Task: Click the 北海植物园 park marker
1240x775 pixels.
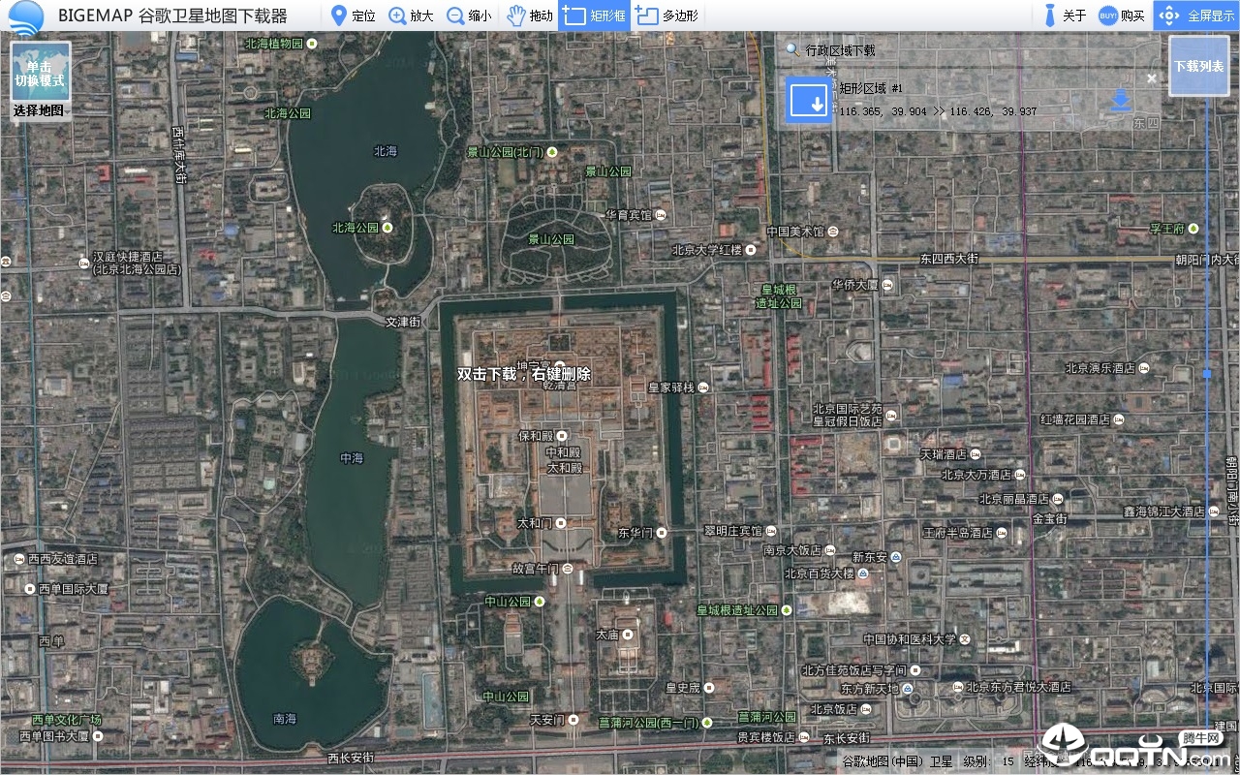Action: [312, 43]
